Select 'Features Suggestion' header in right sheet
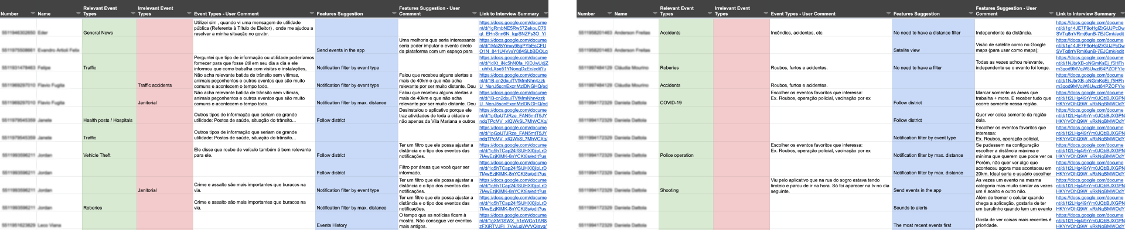Viewport: 1125px width, 230px height. 916,13
